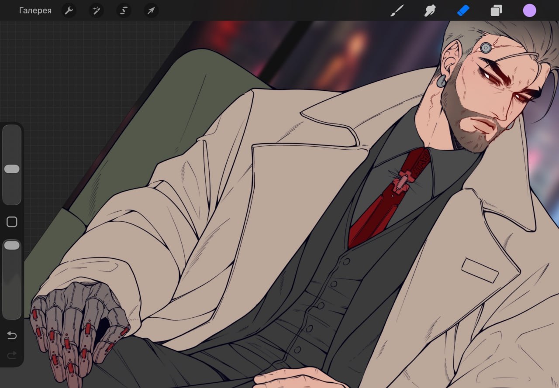
Task: Activate the Selection tool
Action: pyautogui.click(x=124, y=10)
